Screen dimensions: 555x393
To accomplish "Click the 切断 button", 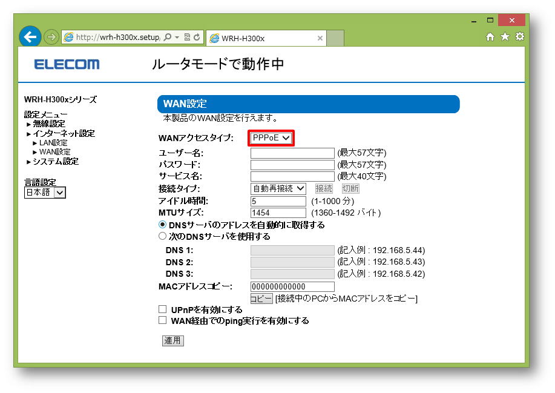I will coord(350,189).
